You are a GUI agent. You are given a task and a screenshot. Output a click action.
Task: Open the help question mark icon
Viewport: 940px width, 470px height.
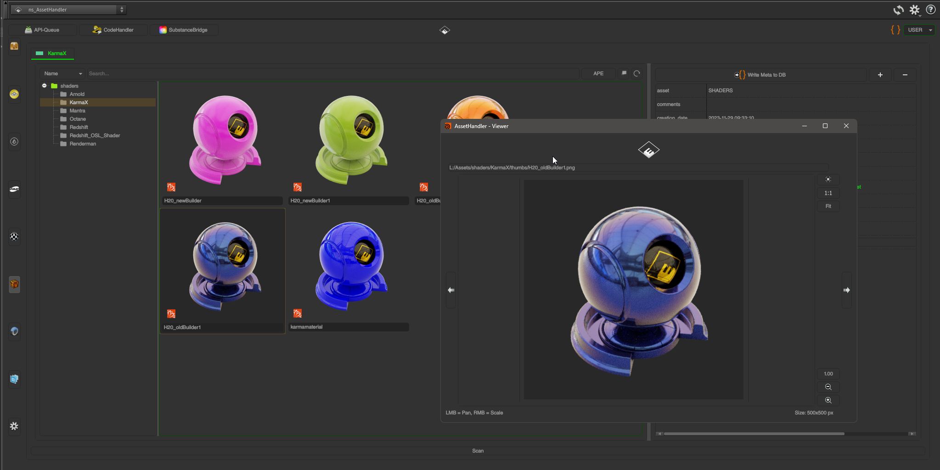(x=931, y=10)
